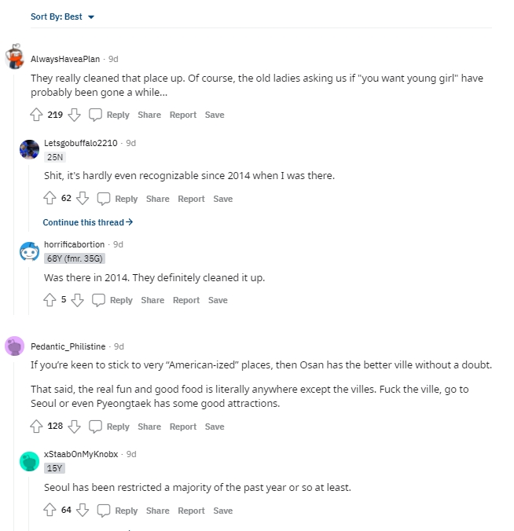Screen dimensions: 514x531
Task: Downvote the comment with 62 points
Action: (x=83, y=198)
